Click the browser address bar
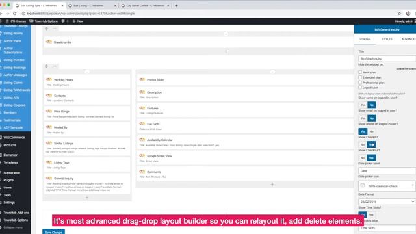The image size is (416, 234). point(207,13)
